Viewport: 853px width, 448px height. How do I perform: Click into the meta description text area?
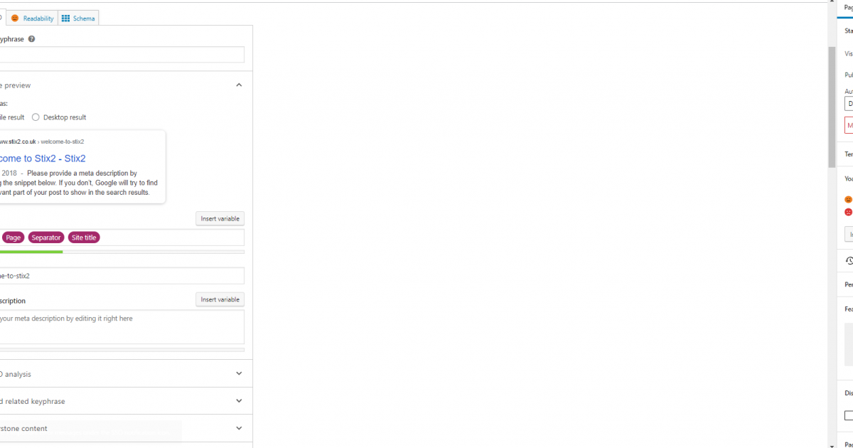click(x=121, y=327)
